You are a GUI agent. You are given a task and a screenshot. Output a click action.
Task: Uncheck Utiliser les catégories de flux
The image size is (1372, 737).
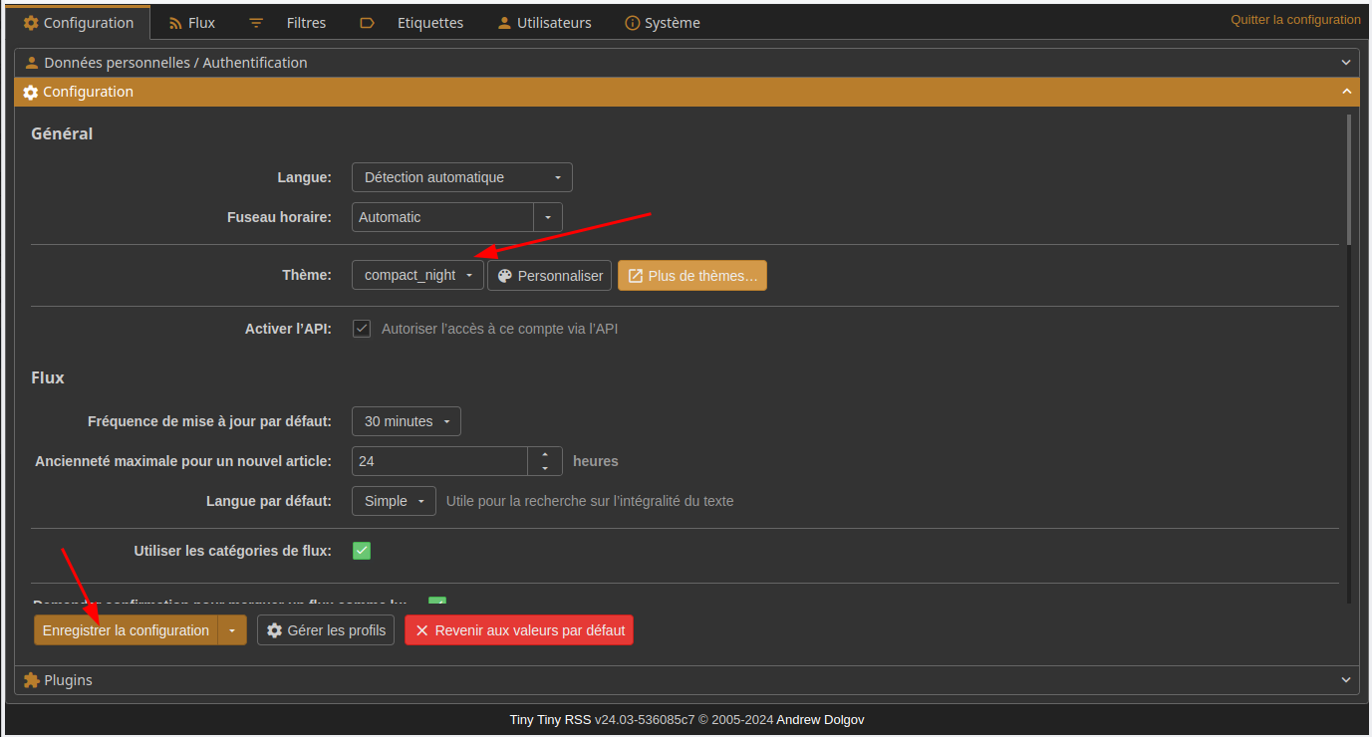(362, 551)
